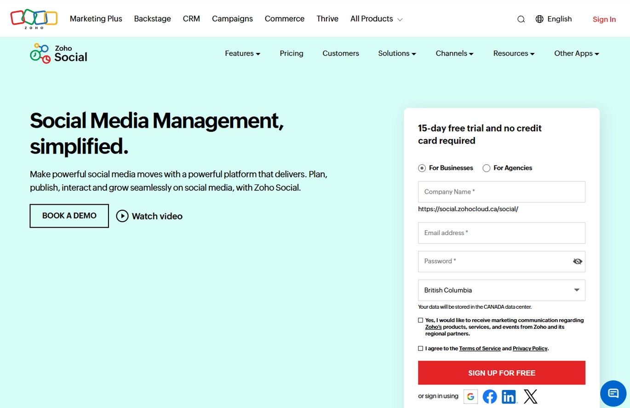Image resolution: width=630 pixels, height=408 pixels.
Task: Expand the Channels menu
Action: point(454,53)
